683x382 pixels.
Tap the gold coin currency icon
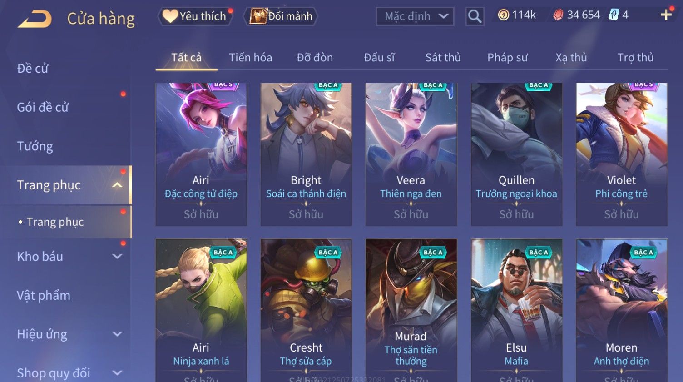(x=503, y=15)
